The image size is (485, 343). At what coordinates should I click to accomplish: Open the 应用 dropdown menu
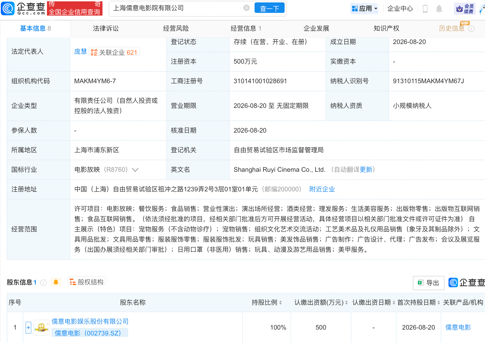point(365,9)
